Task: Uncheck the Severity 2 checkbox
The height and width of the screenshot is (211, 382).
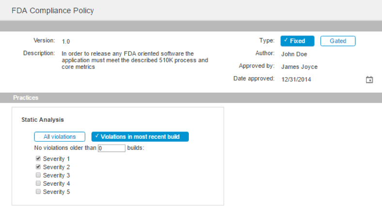Action: (x=38, y=167)
